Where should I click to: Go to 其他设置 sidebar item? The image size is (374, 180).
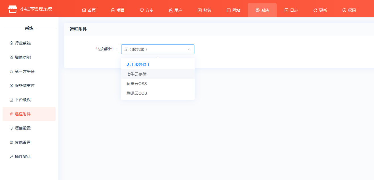(x=29, y=142)
